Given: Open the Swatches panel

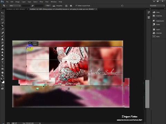Looking at the screenshot, I should 157,16.
